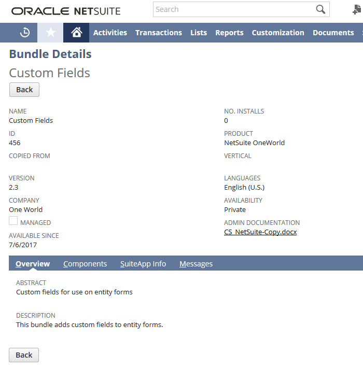The image size is (363, 368).
Task: Open the Customization menu
Action: 278,33
